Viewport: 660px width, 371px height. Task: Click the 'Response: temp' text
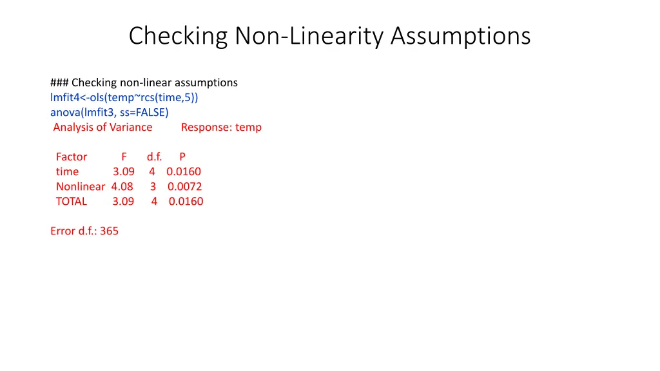tap(221, 127)
